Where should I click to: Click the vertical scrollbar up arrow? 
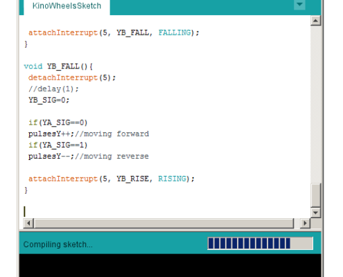[315, 21]
